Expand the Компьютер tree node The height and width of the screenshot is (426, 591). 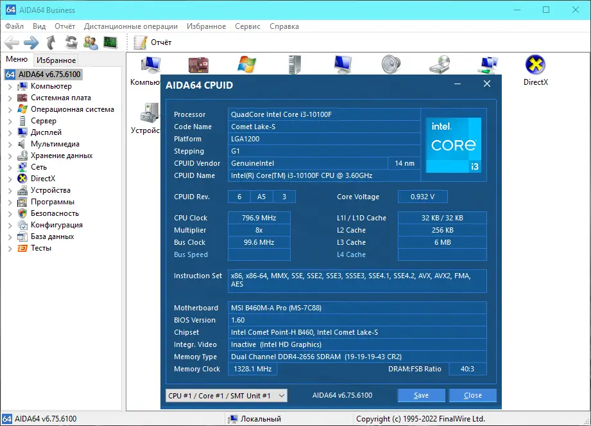pyautogui.click(x=10, y=86)
